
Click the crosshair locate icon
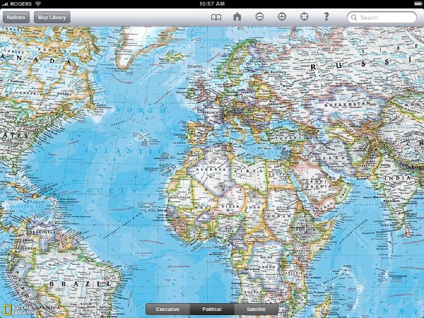pos(304,17)
